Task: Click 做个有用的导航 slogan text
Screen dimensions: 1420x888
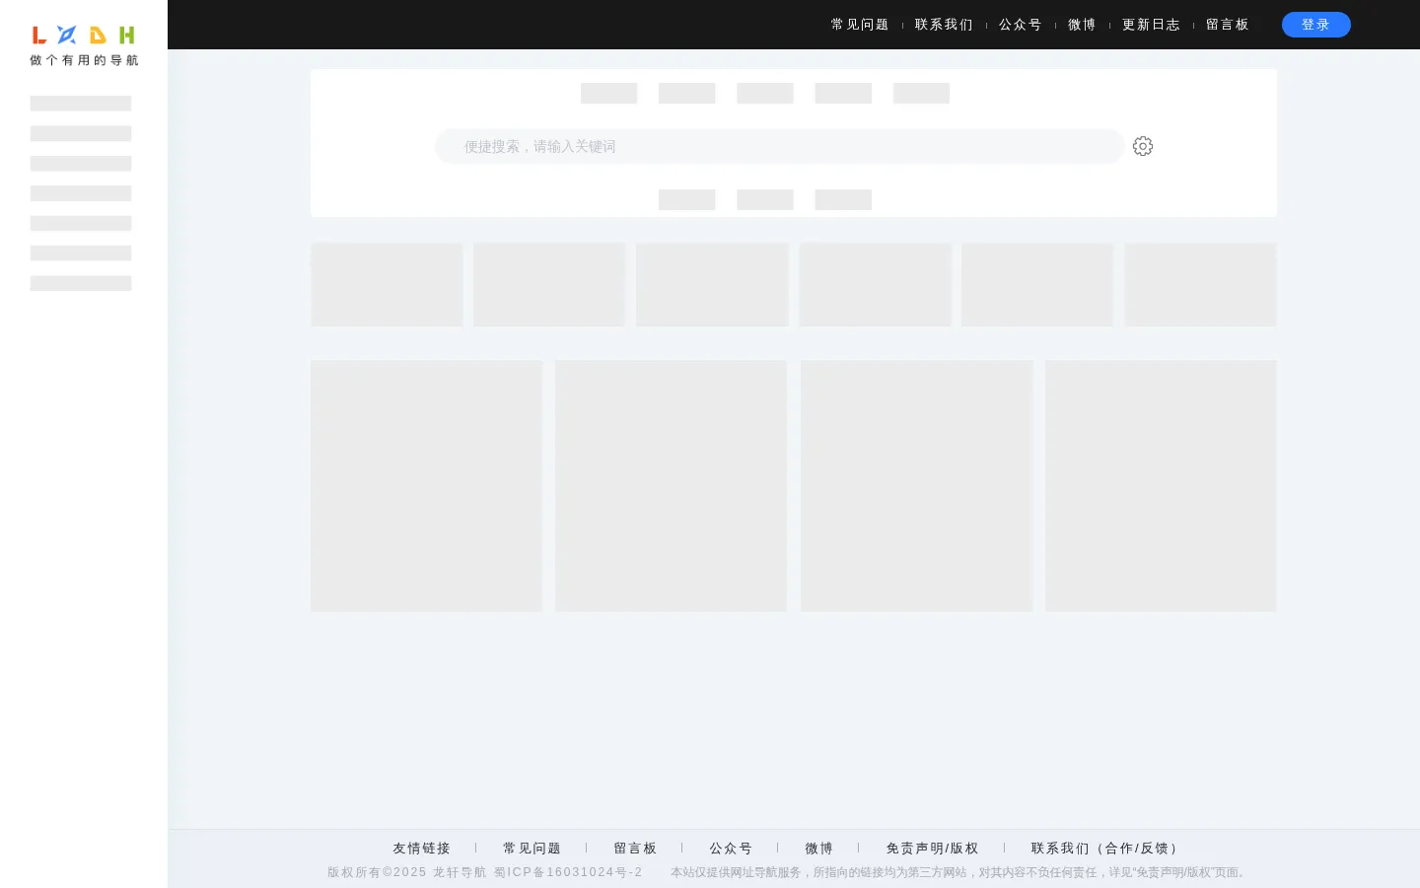Action: (x=84, y=60)
